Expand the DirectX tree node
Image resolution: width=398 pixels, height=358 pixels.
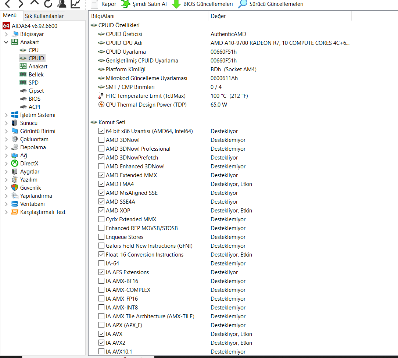[6, 164]
